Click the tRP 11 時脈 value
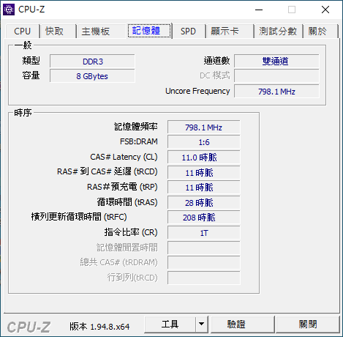 pyautogui.click(x=204, y=188)
